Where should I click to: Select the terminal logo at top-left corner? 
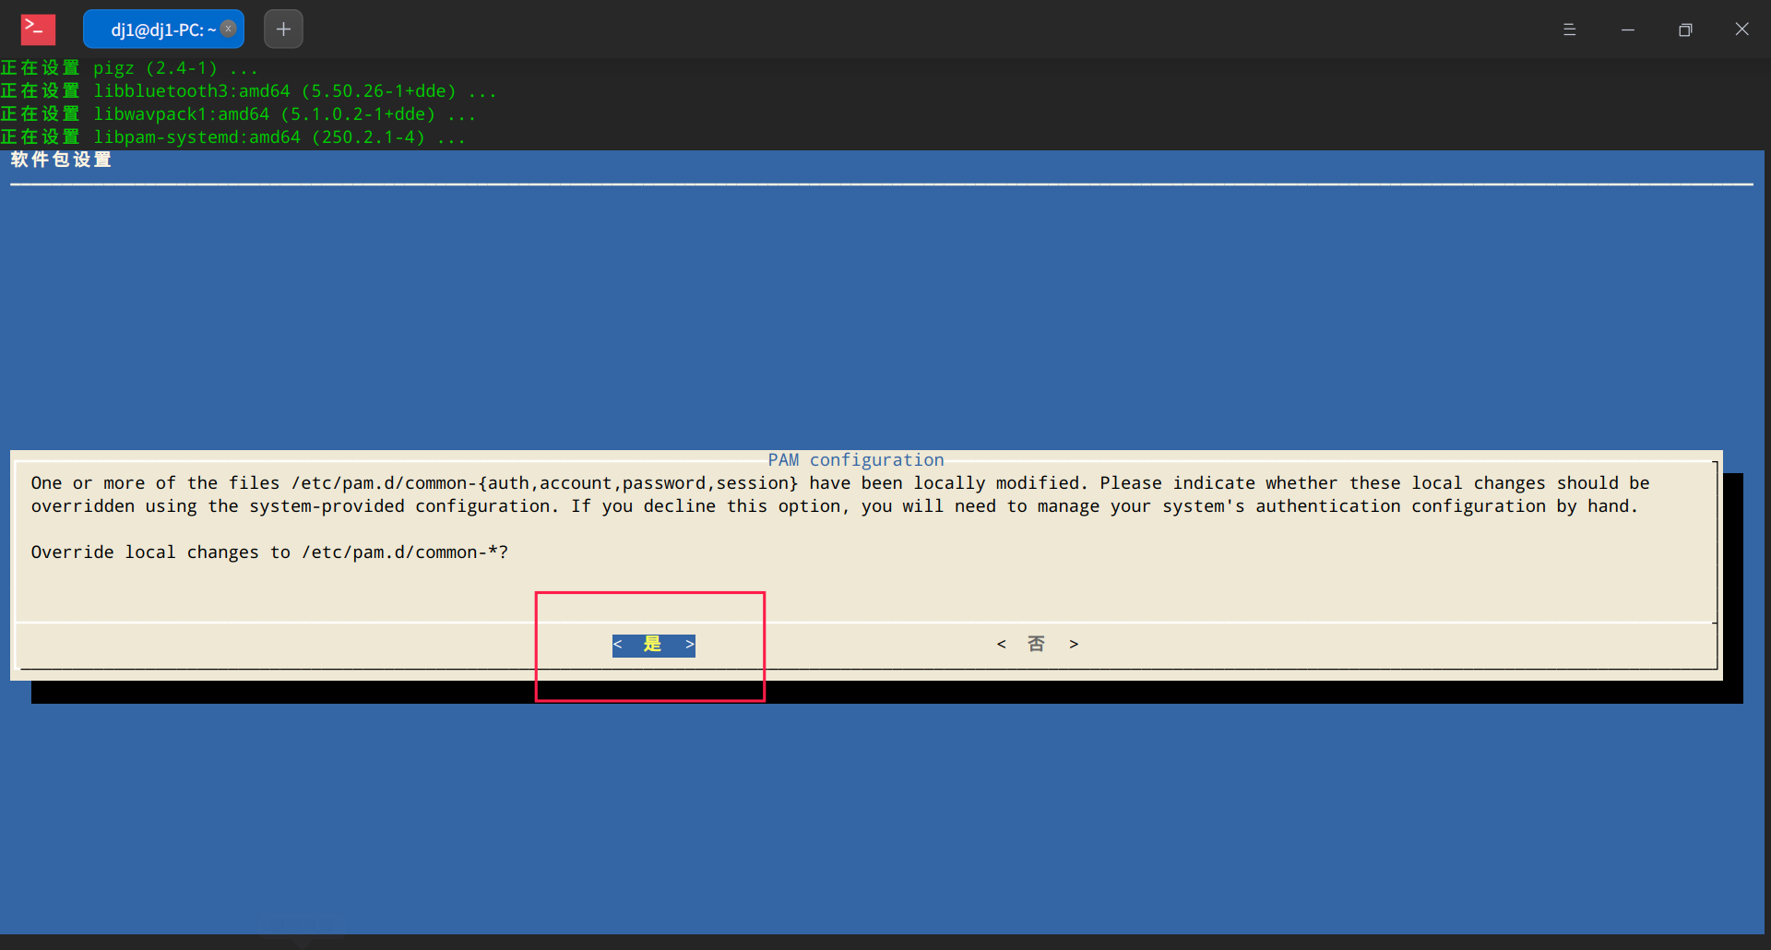click(x=37, y=29)
